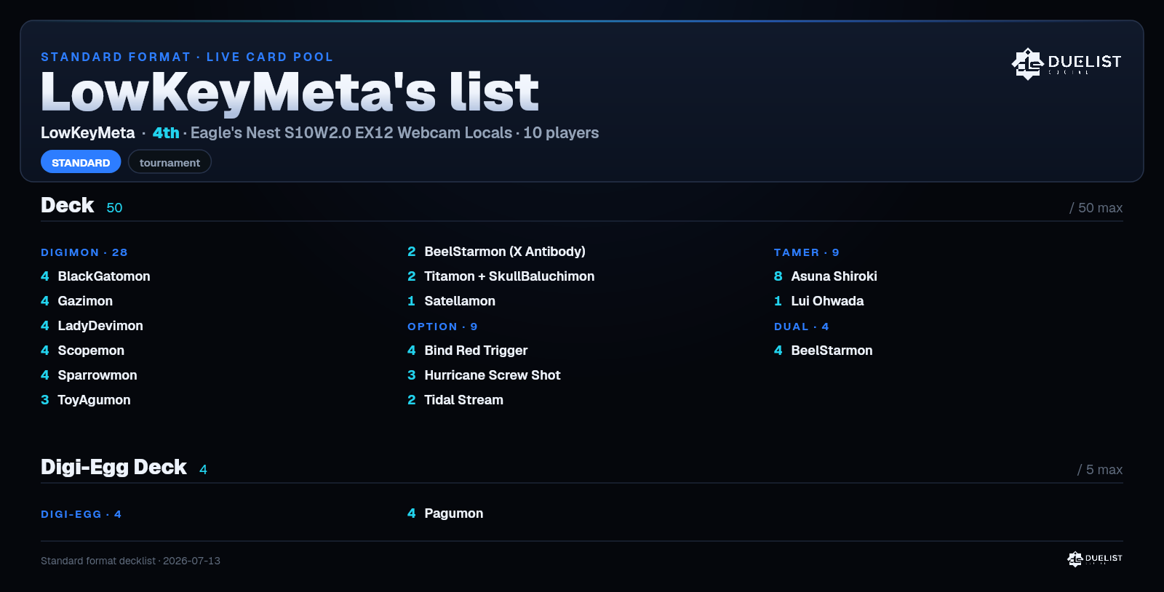Screen dimensions: 1164x592
Task: Click the Bind Red Trigger option card
Action: [x=467, y=351]
